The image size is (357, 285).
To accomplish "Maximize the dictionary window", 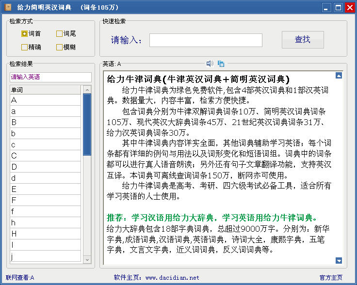I will (x=338, y=7).
